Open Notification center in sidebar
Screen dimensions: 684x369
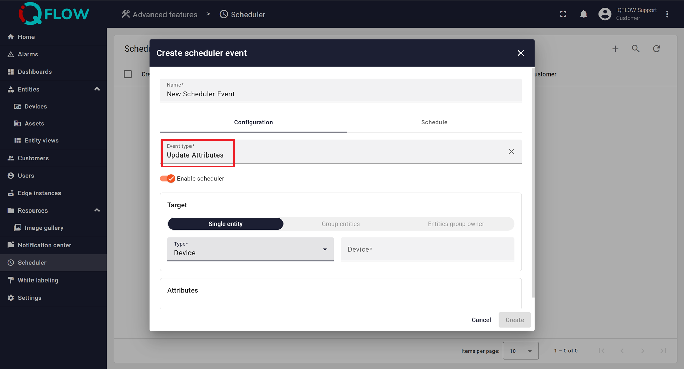coord(44,245)
